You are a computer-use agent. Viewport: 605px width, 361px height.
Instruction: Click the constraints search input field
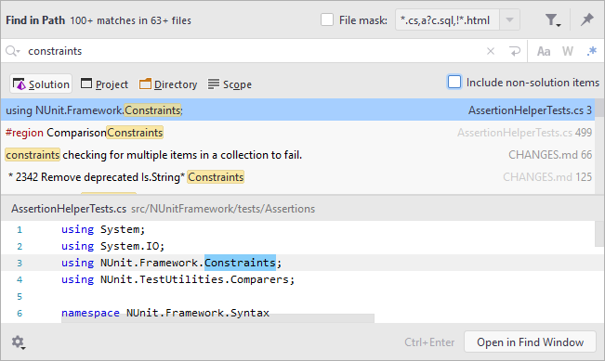click(255, 51)
